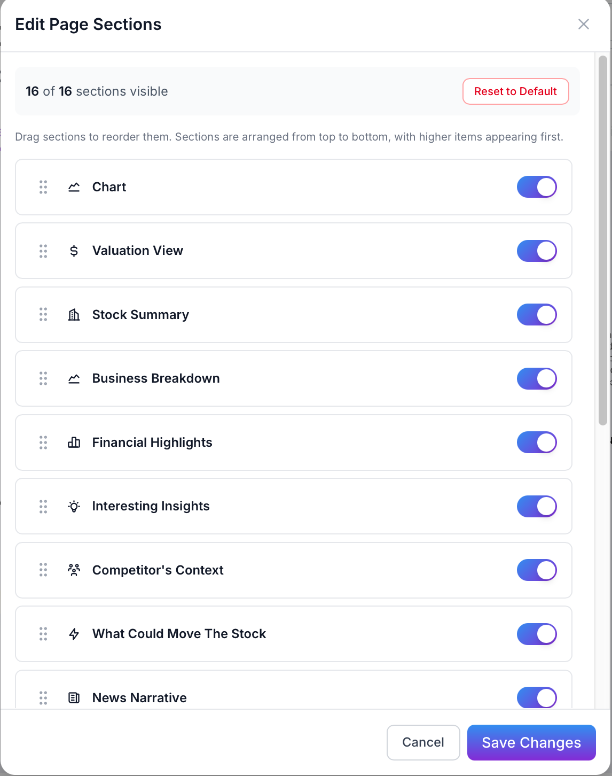Hide the Stock Summary section
This screenshot has width=612, height=776.
pyautogui.click(x=537, y=315)
